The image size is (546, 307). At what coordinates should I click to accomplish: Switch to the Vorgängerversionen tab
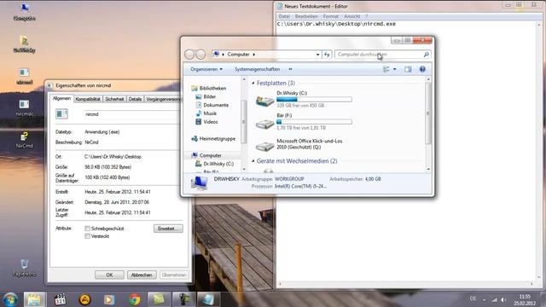point(163,99)
